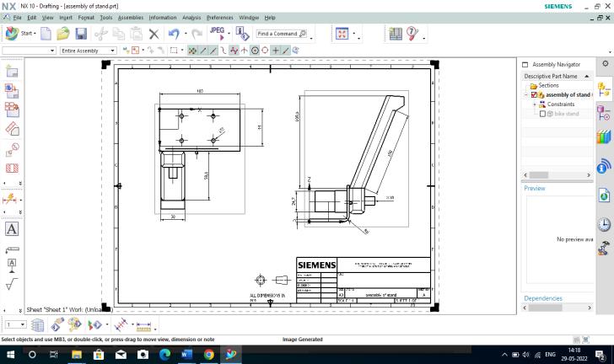
Task: Click the Feature Control Frame icon
Action: point(12,249)
